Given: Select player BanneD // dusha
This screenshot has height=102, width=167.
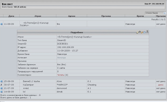Looking at the screenshot, I should click(x=31, y=81).
